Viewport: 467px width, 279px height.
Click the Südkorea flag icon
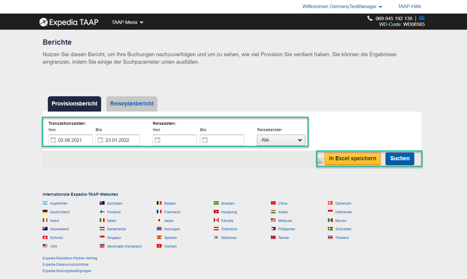(x=216, y=237)
